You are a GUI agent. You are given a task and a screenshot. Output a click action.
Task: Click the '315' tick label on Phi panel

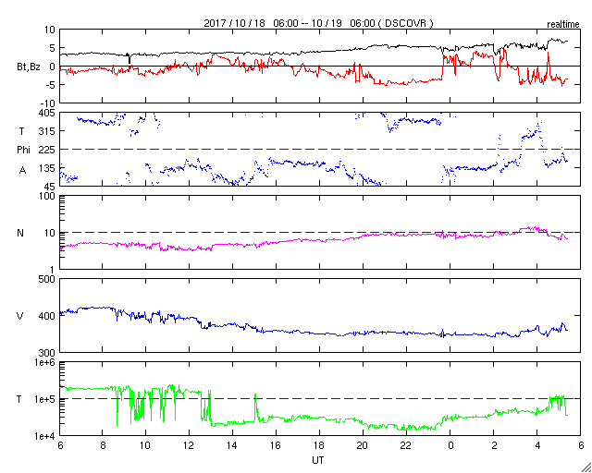[48, 131]
